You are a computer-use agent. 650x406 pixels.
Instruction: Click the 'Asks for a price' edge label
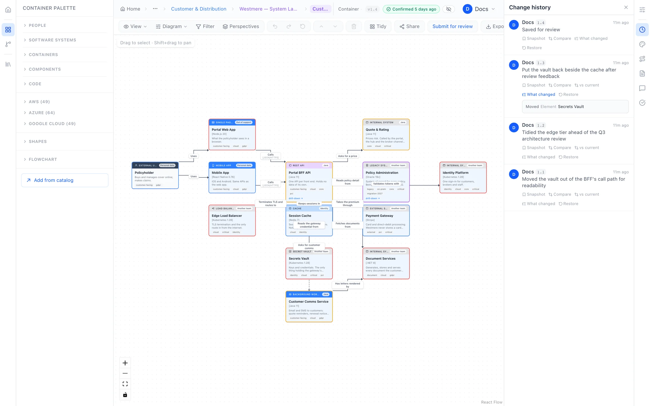click(347, 156)
